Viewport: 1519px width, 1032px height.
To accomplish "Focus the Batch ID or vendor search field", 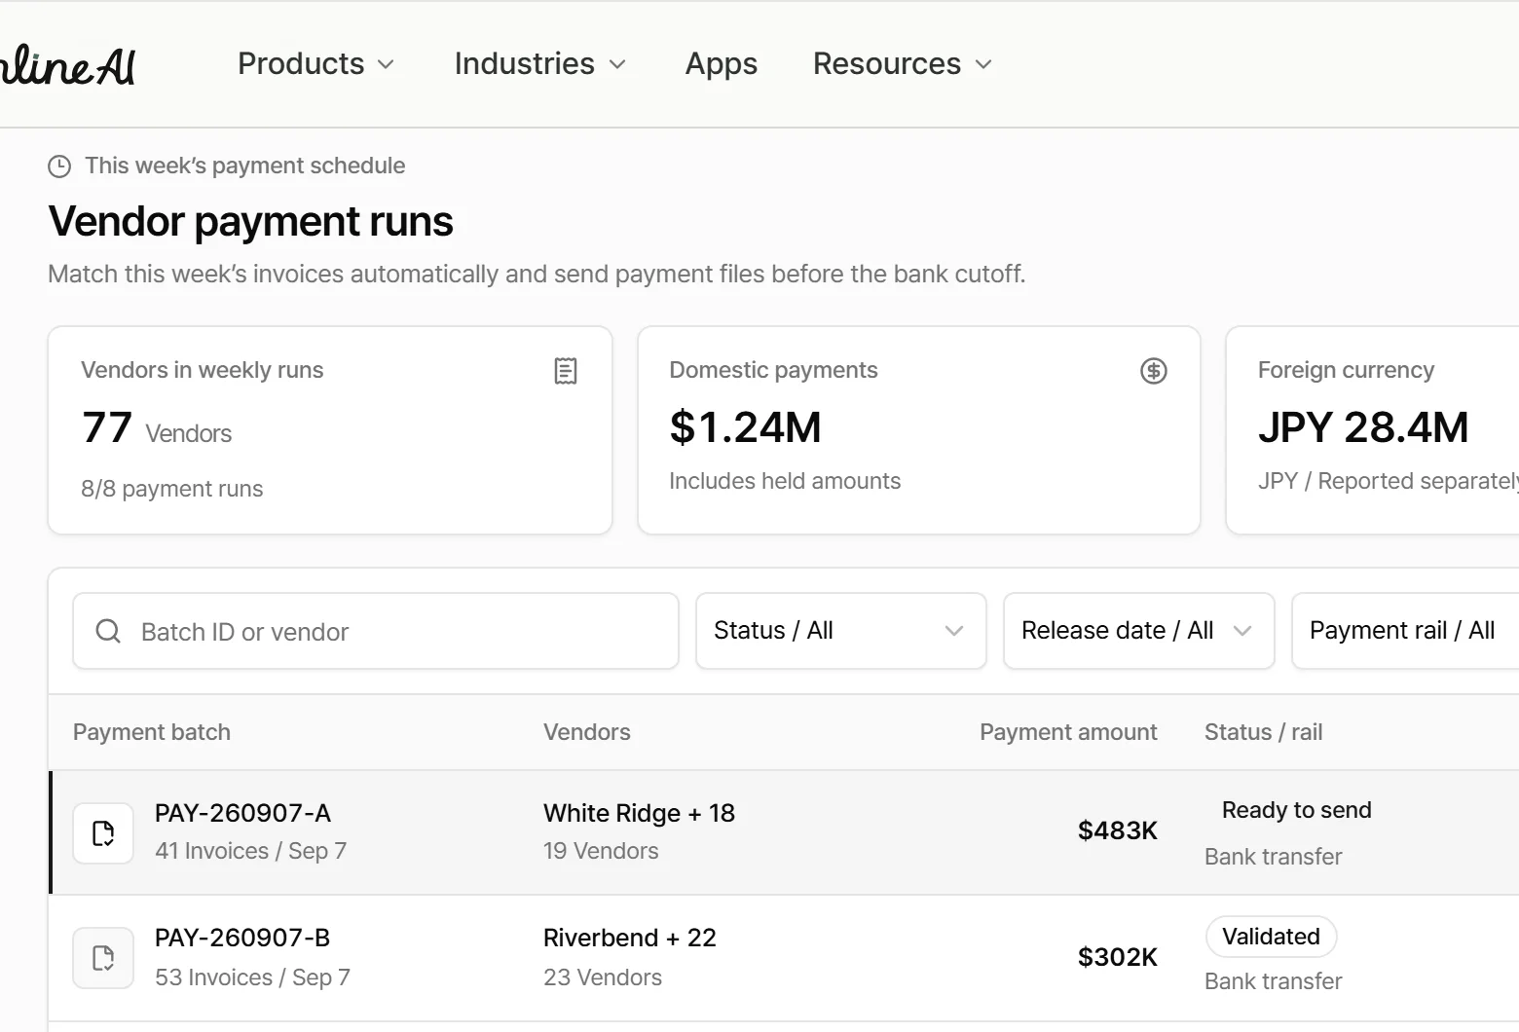I will [376, 631].
